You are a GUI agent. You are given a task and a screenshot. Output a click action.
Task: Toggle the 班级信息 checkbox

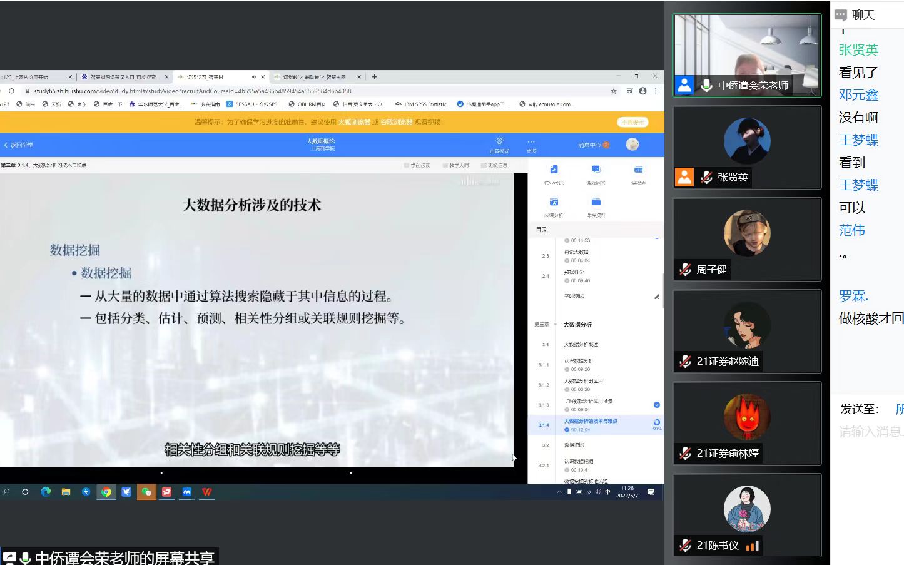[484, 165]
